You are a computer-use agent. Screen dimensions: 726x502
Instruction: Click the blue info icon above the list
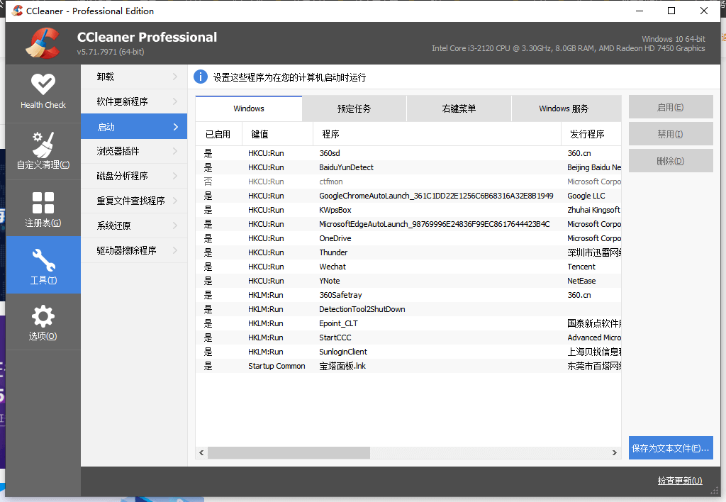click(x=201, y=77)
